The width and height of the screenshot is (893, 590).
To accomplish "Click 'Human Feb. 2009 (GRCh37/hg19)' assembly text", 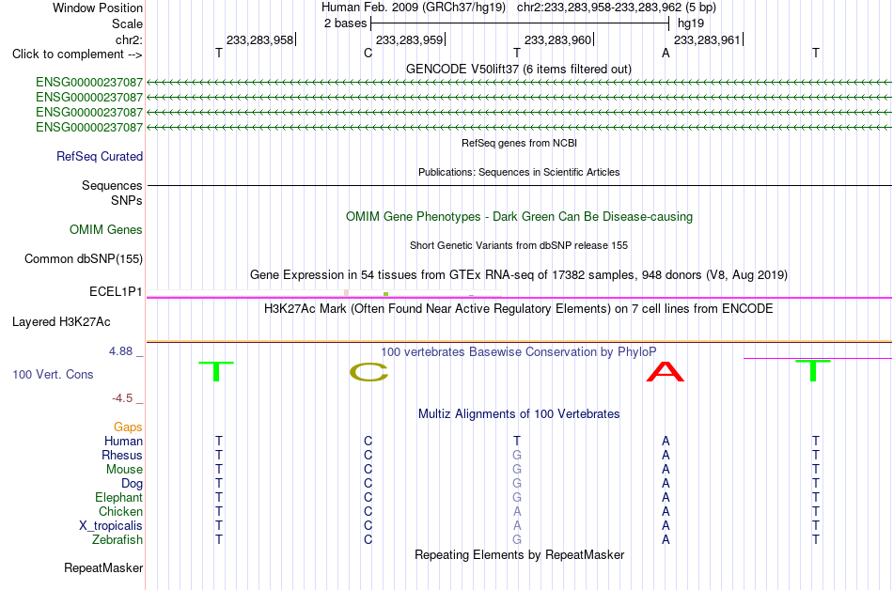I will pyautogui.click(x=414, y=8).
